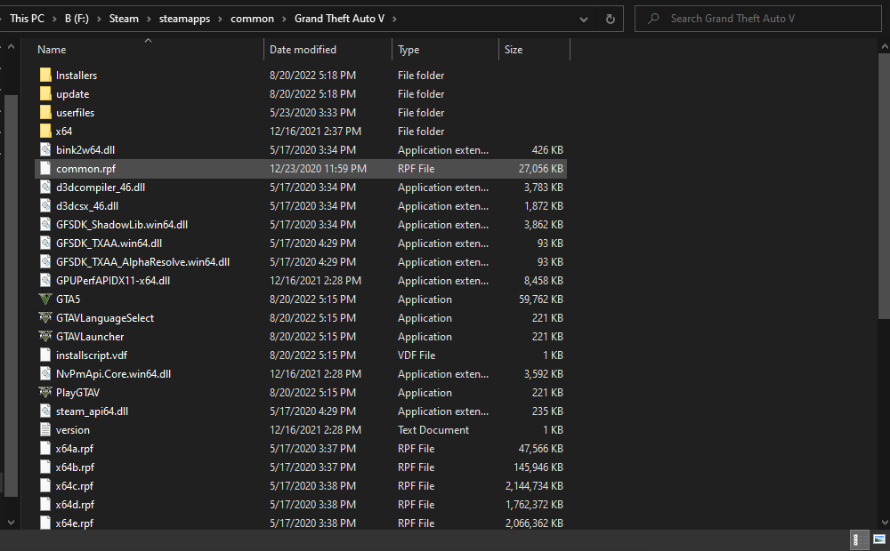Click the 145,946 KB size of x64b.rpf
Viewport: 890px width, 551px height.
[538, 467]
